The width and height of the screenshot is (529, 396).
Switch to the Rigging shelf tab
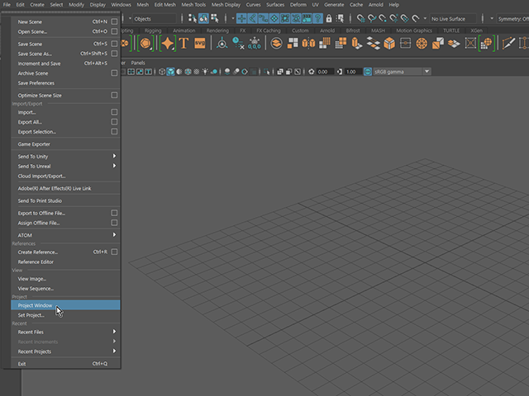(153, 31)
